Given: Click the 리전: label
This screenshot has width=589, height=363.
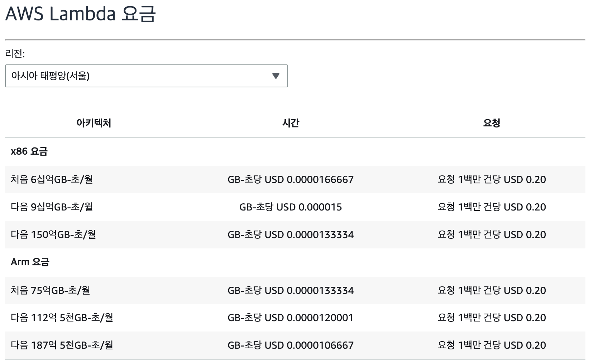Looking at the screenshot, I should [15, 54].
